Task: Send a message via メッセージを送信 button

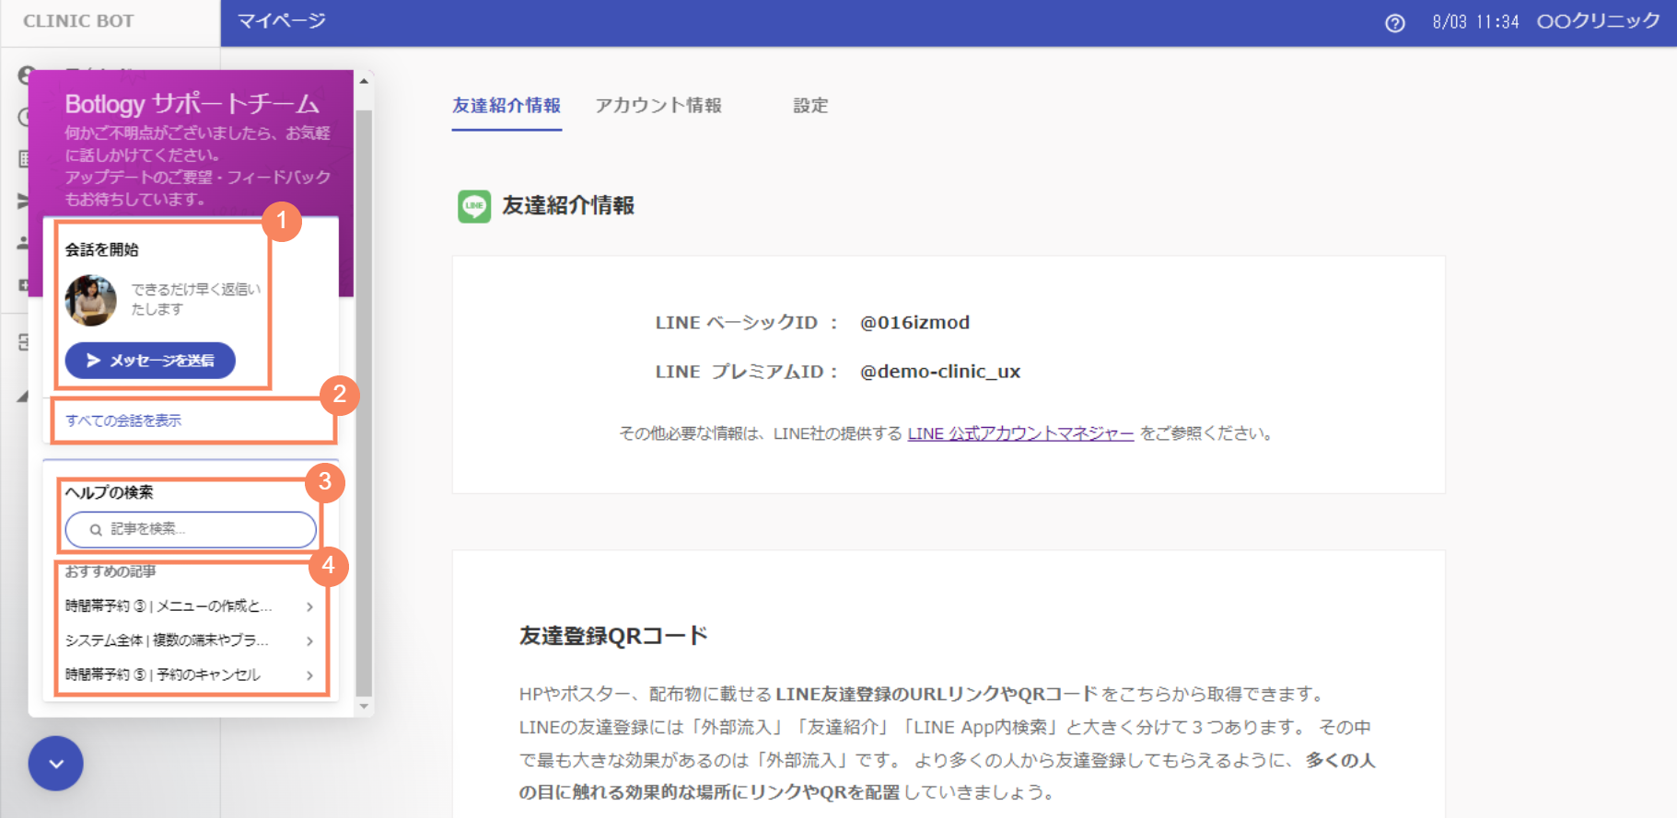Action: 150,361
